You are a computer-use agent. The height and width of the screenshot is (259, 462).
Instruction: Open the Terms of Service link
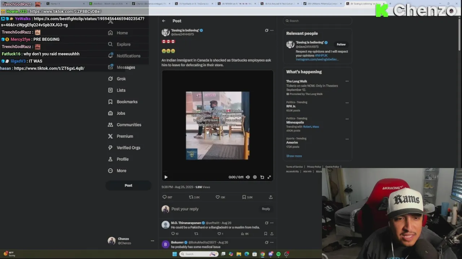click(295, 167)
